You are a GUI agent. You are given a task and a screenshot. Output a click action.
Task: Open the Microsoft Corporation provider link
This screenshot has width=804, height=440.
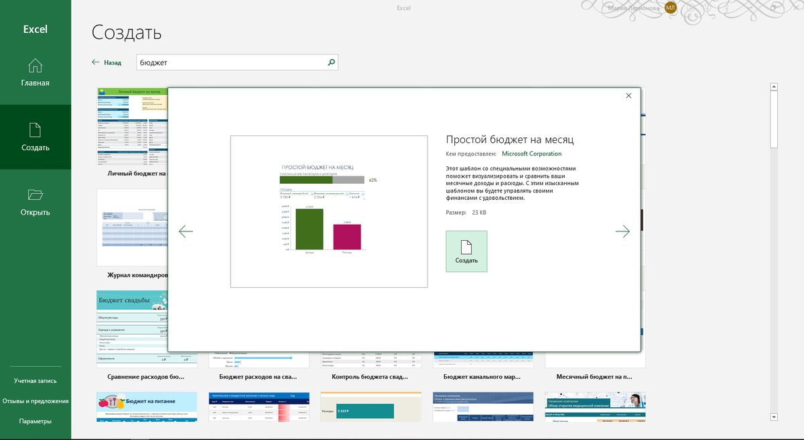(x=531, y=154)
